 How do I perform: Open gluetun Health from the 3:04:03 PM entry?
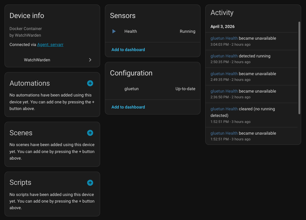(x=223, y=38)
